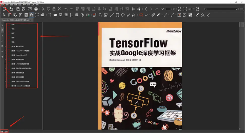Click the New document icon

tap(4, 9)
